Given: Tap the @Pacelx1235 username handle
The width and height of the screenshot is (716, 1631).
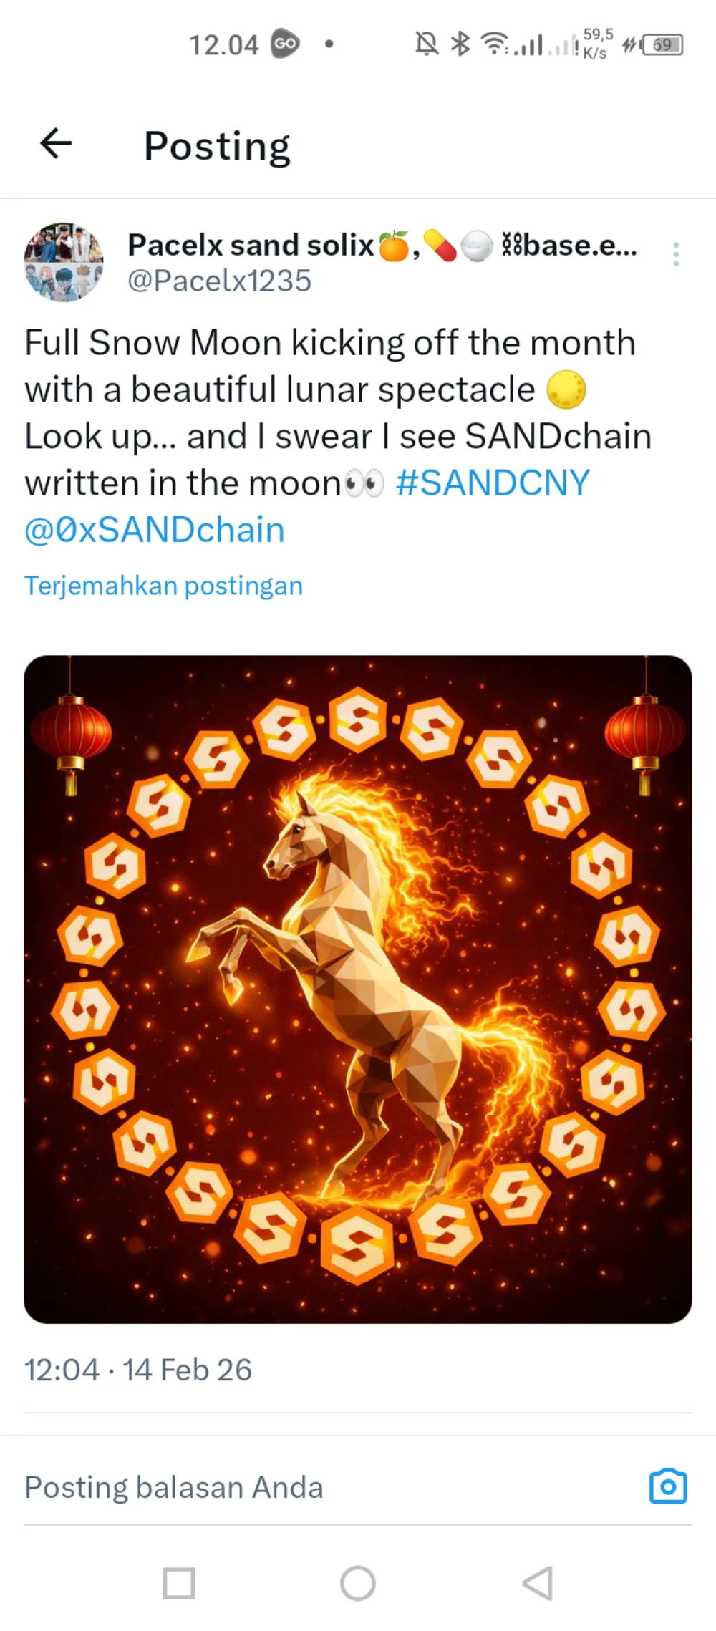Looking at the screenshot, I should [x=219, y=281].
